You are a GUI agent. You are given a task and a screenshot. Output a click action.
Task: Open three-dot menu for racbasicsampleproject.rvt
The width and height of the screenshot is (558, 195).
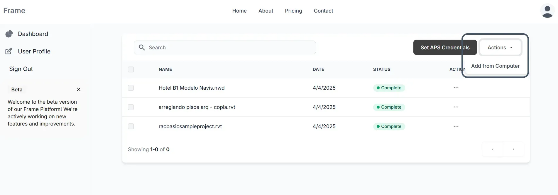click(x=456, y=126)
